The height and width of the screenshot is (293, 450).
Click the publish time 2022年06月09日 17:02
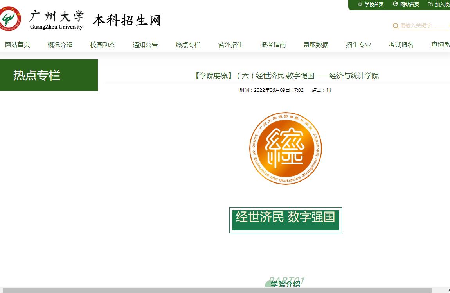(x=272, y=90)
